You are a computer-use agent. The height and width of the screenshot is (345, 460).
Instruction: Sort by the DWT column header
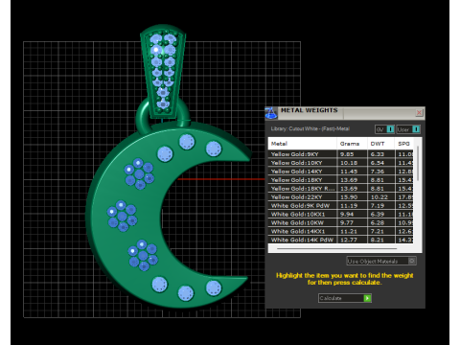click(x=380, y=144)
